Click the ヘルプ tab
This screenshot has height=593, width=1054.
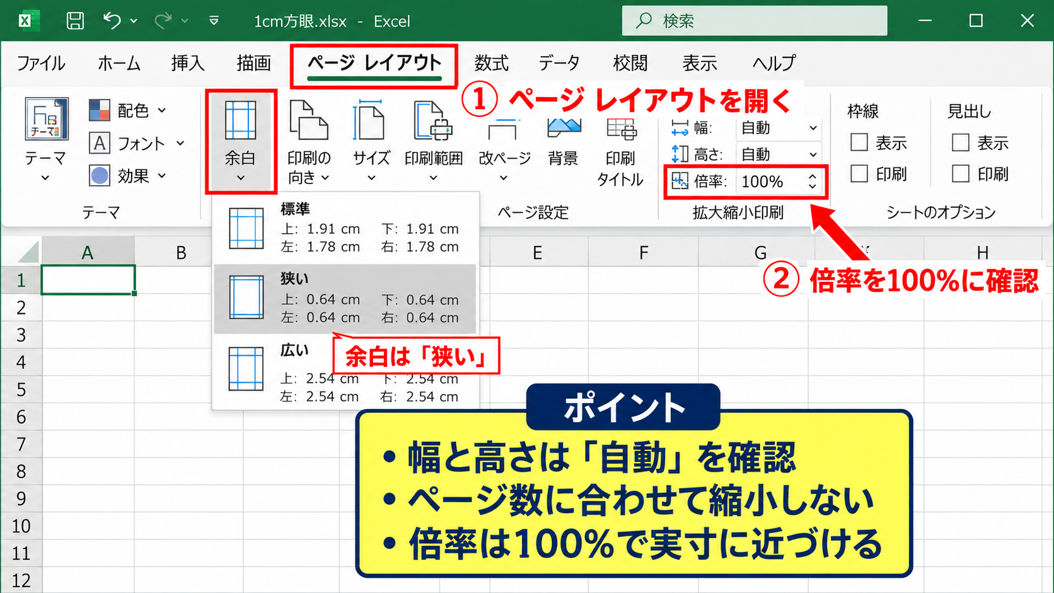pos(773,63)
